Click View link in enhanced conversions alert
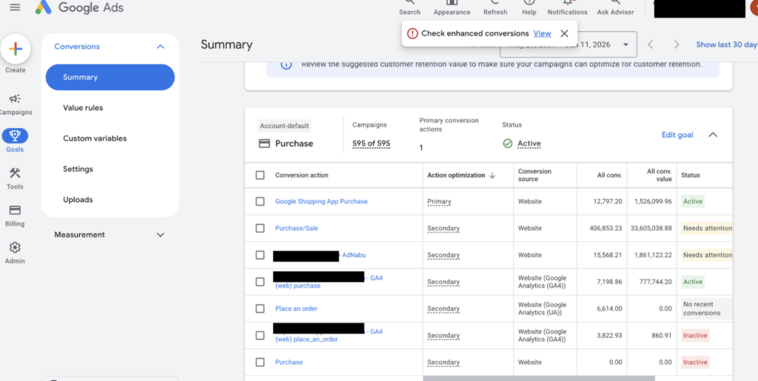Screen dimensions: 758x381 542,33
